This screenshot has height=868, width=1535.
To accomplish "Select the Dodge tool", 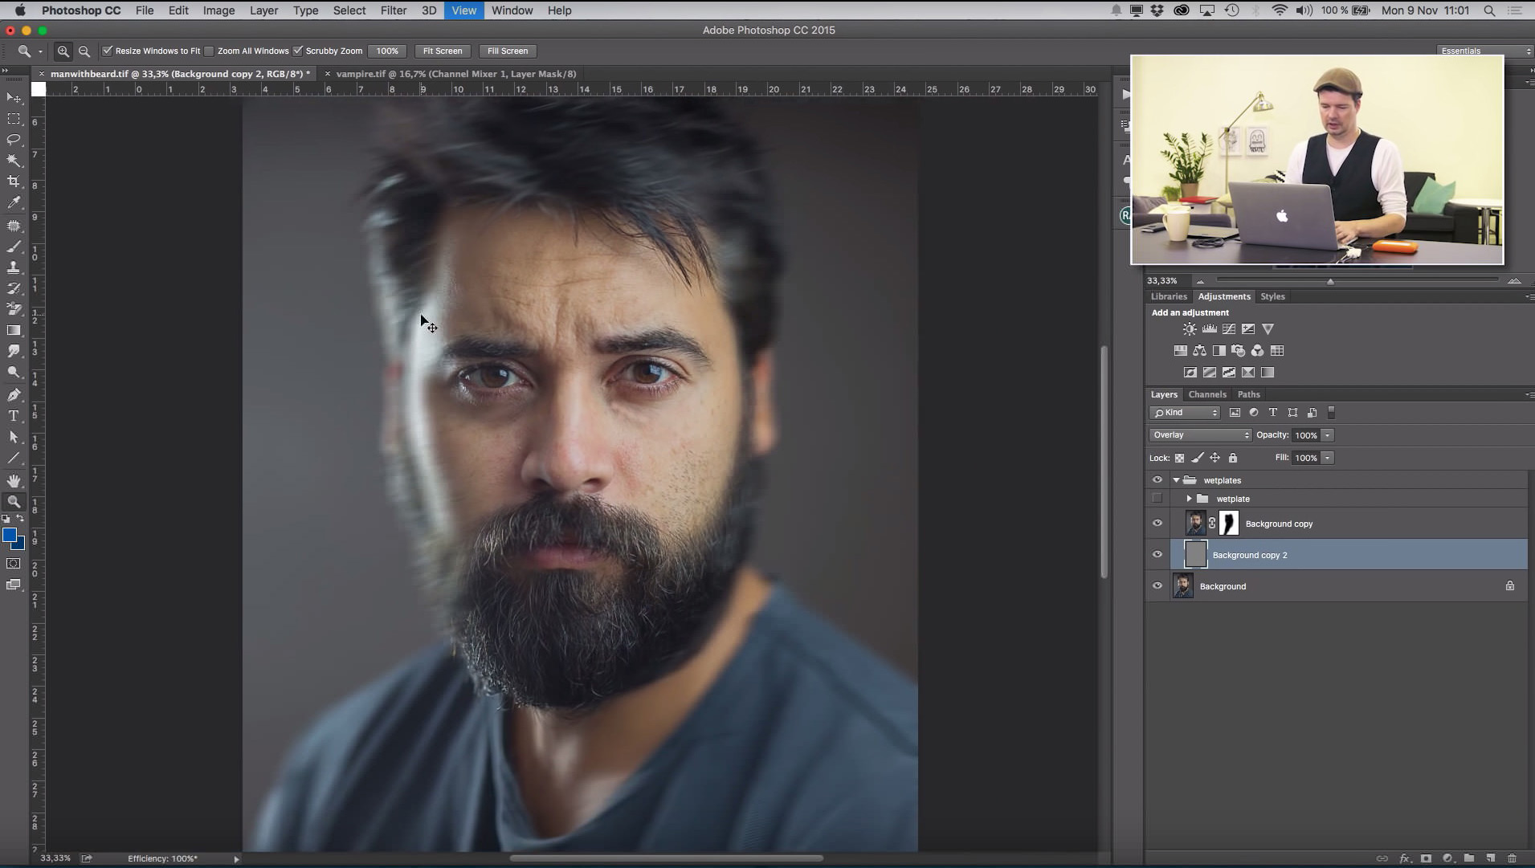I will tap(14, 373).
